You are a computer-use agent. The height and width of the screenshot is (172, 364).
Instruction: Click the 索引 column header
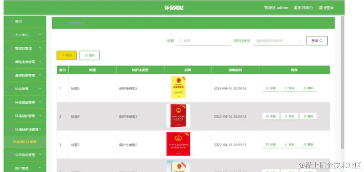[x=63, y=70]
